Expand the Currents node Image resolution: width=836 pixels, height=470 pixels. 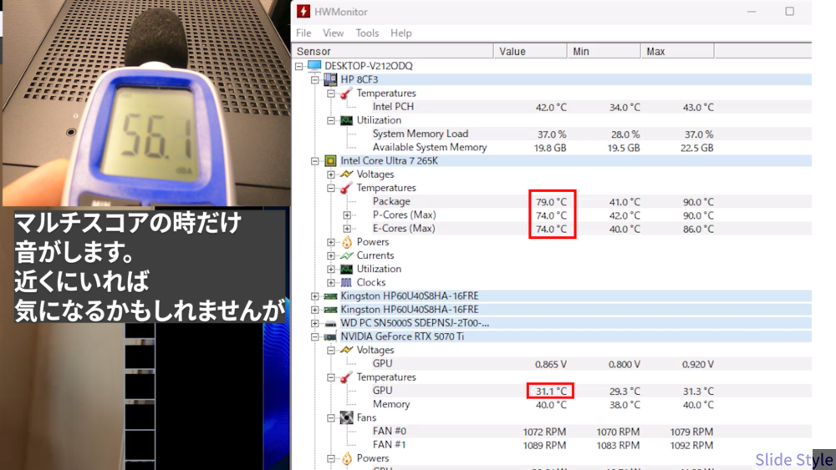click(331, 255)
